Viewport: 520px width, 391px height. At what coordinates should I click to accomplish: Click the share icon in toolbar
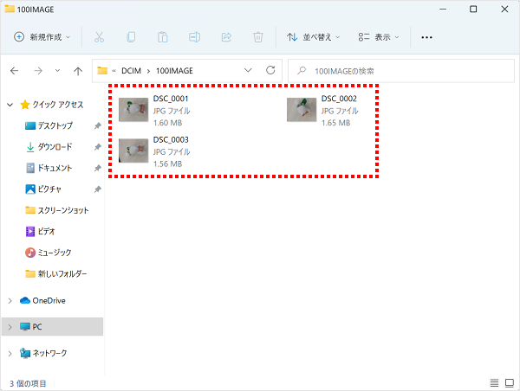point(226,37)
